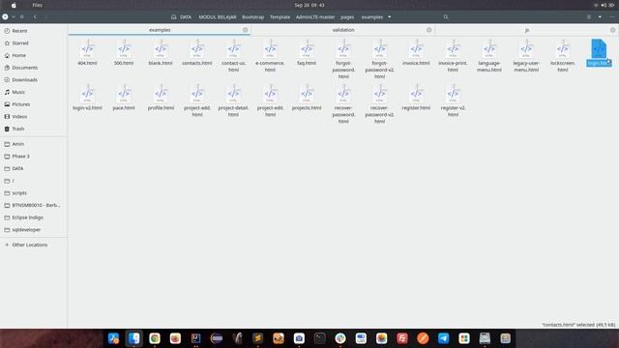Select the lockscreen.html file
The image size is (619, 348).
563,56
